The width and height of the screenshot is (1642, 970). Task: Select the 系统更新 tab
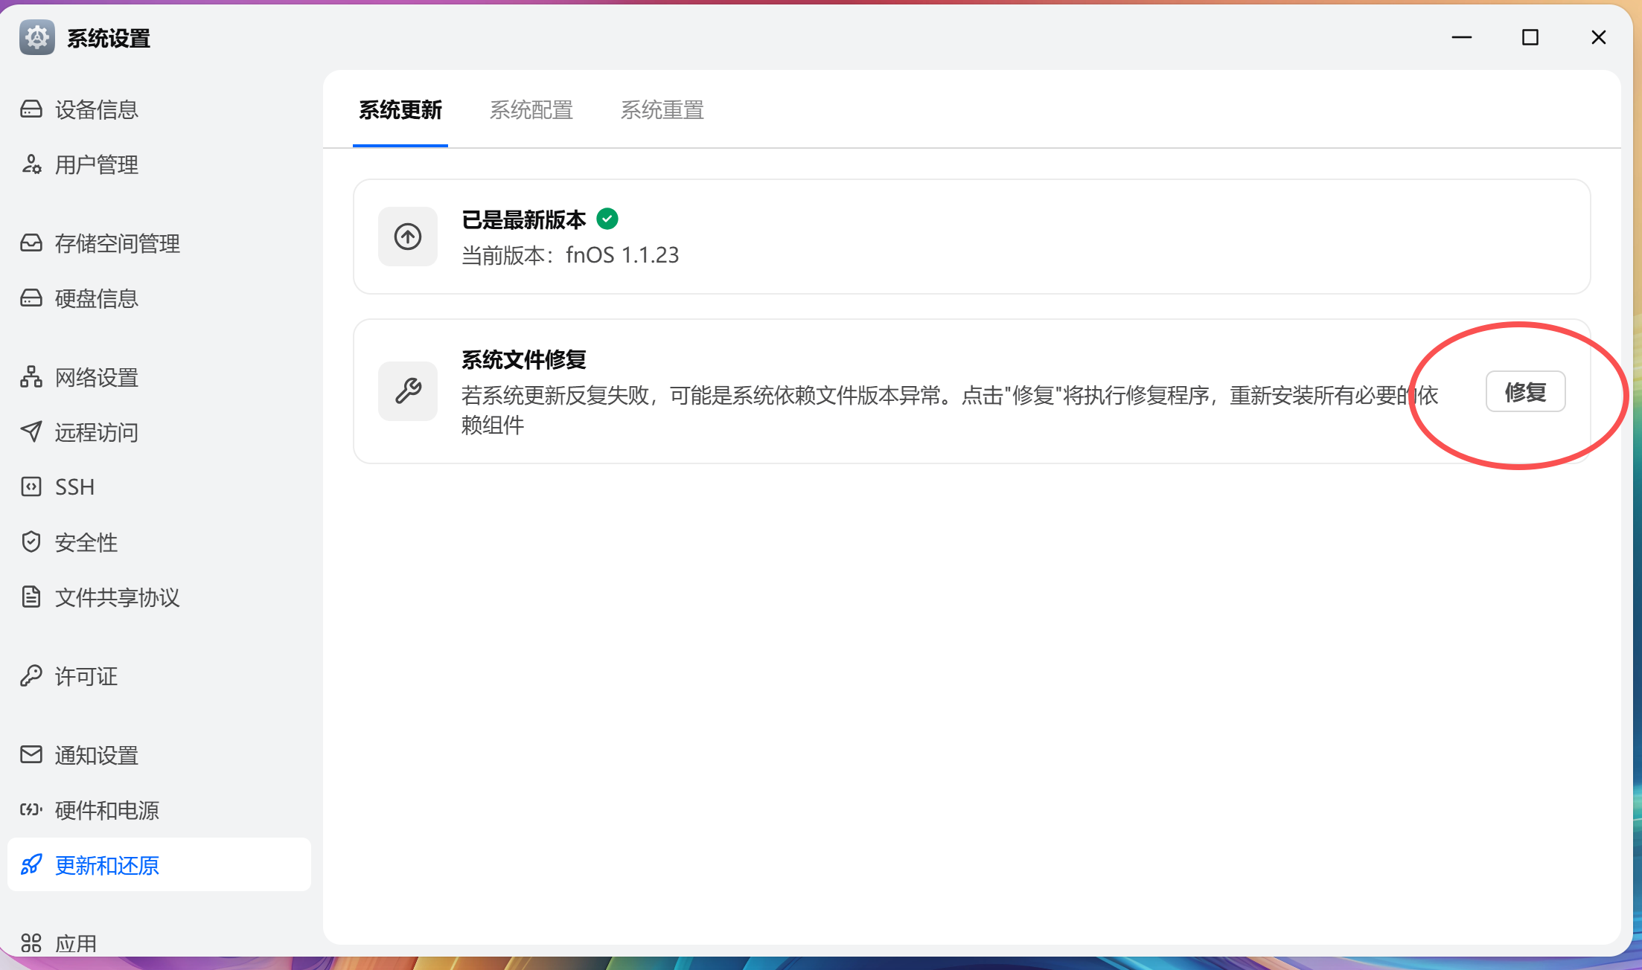pyautogui.click(x=400, y=109)
